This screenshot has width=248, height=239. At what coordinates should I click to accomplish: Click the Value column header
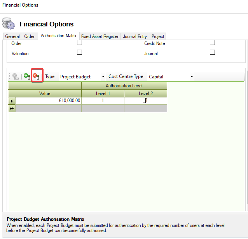tap(45, 94)
